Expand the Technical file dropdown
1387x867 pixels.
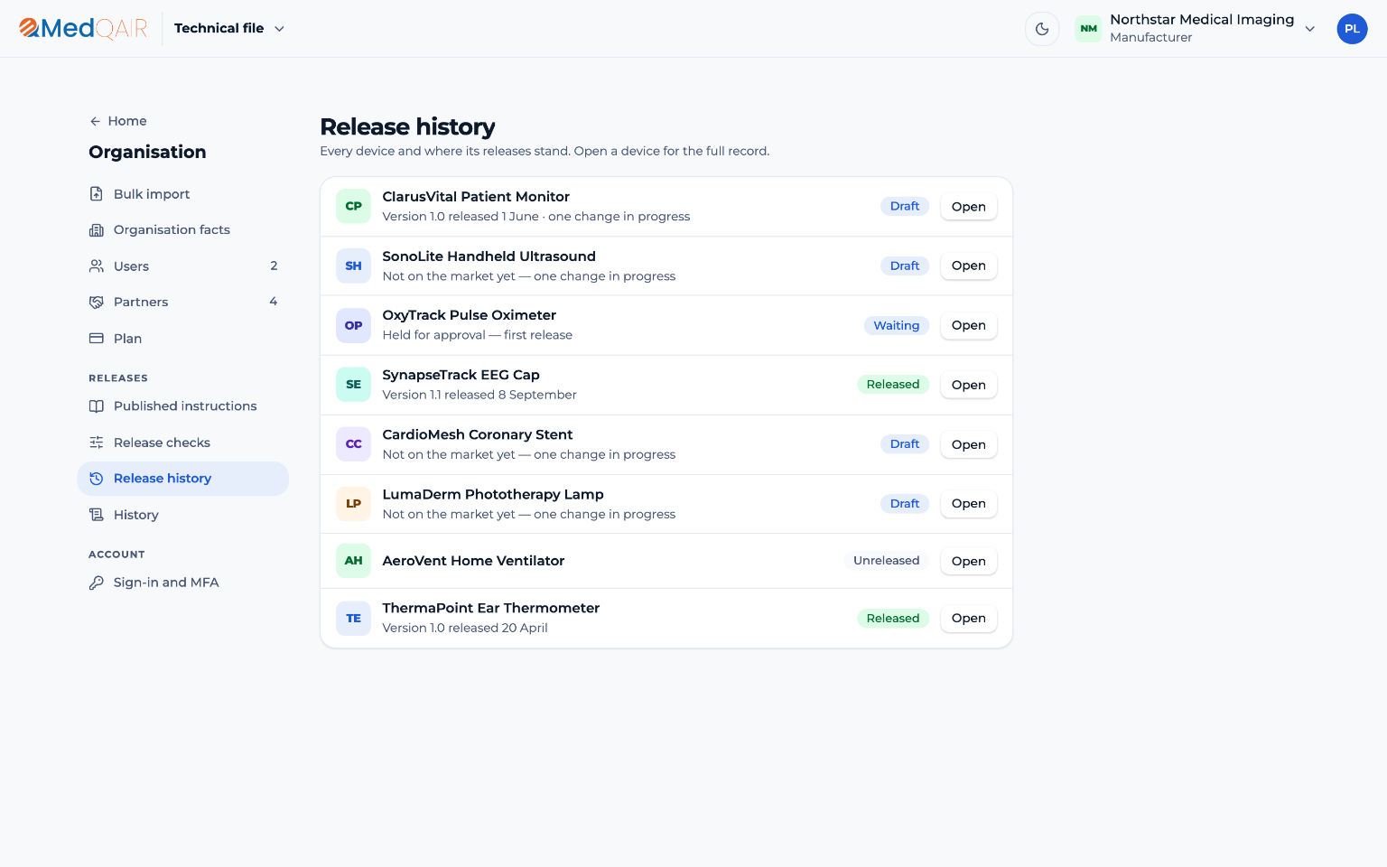(229, 29)
